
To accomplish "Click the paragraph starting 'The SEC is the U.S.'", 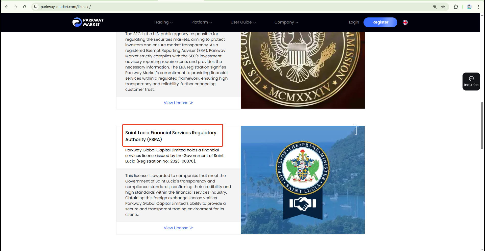I will 177,62.
